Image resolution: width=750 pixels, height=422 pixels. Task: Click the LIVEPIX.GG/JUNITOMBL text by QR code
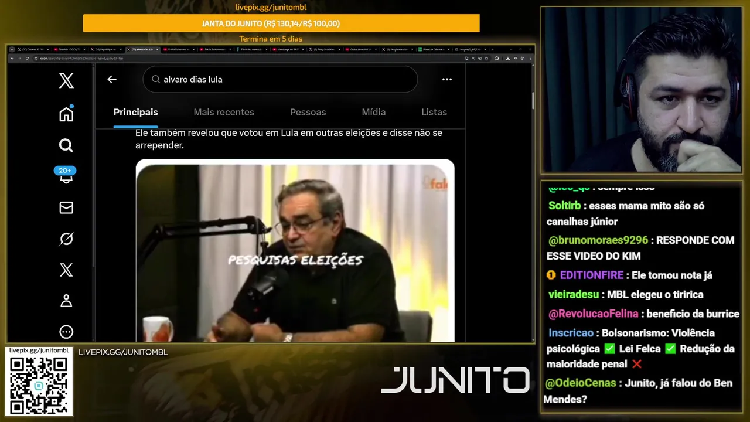123,352
